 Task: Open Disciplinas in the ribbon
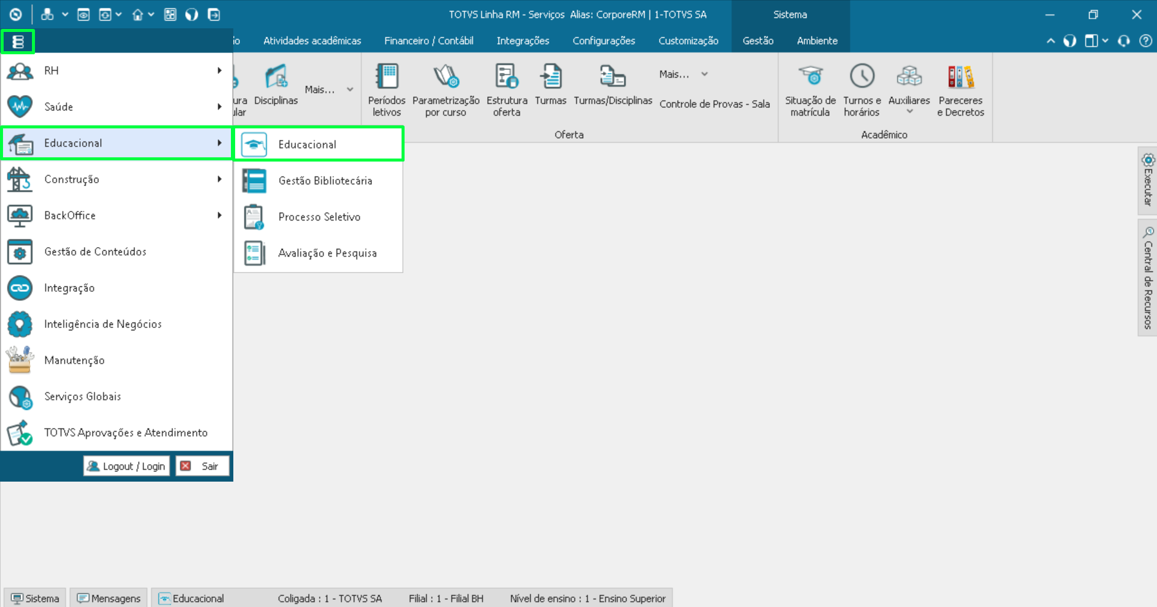[276, 85]
